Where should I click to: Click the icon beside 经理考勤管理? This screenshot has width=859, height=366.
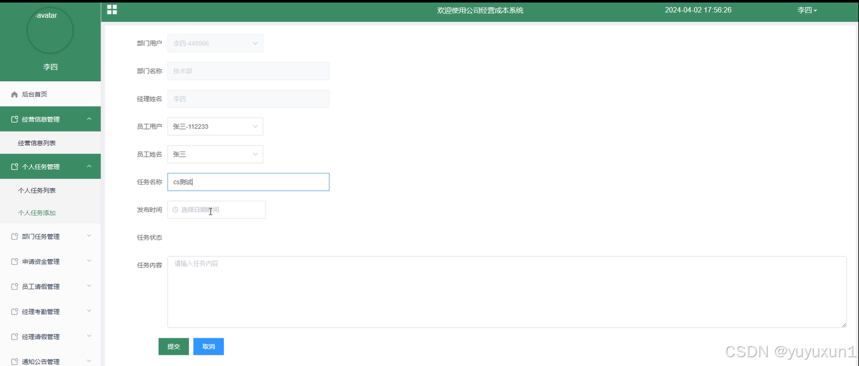[14, 312]
